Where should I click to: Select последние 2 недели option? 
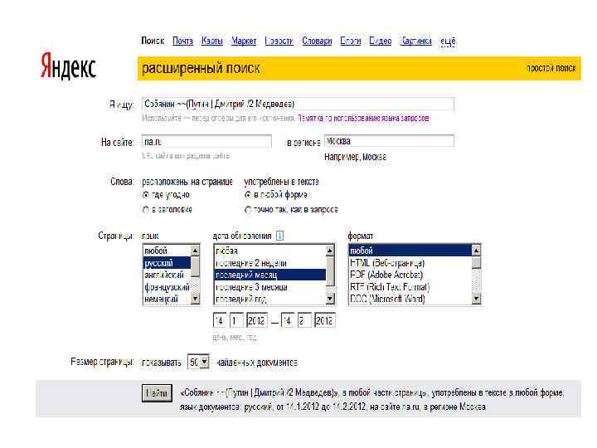coord(270,263)
